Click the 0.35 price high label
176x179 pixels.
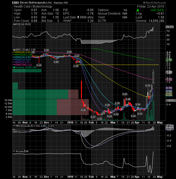point(107,105)
